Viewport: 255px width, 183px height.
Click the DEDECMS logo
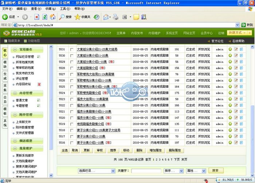(23, 33)
